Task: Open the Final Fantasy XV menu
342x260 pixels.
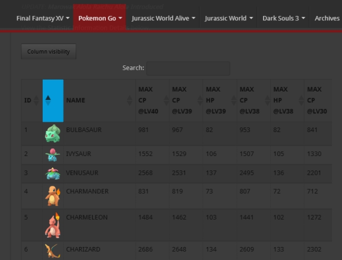Action: 43,18
